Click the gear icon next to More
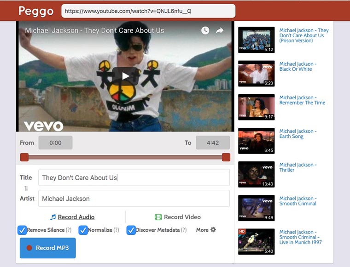 pyautogui.click(x=213, y=230)
